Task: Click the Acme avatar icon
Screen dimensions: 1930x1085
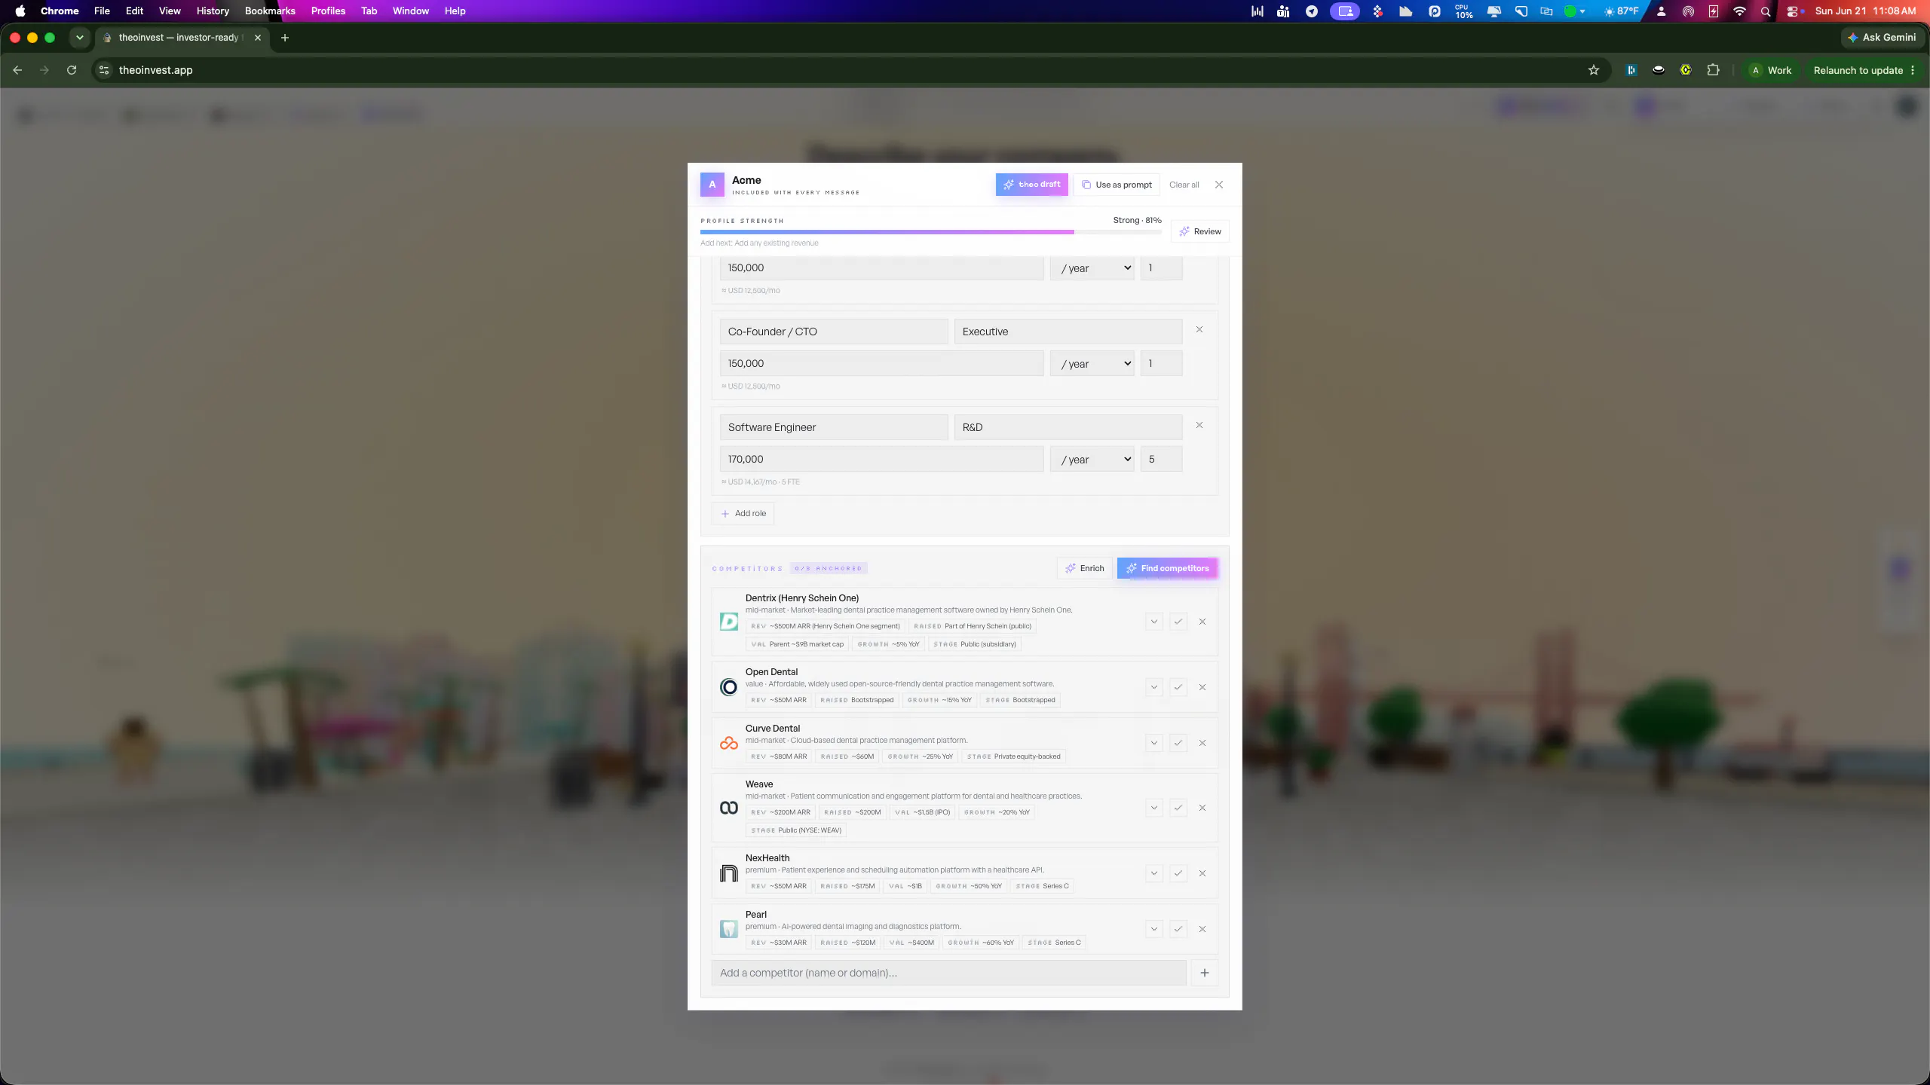Action: point(712,185)
